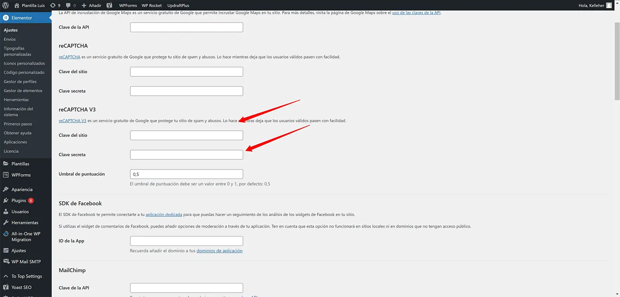
Task: Click the user avatar next to Hola, Kelleher
Action: click(x=609, y=5)
